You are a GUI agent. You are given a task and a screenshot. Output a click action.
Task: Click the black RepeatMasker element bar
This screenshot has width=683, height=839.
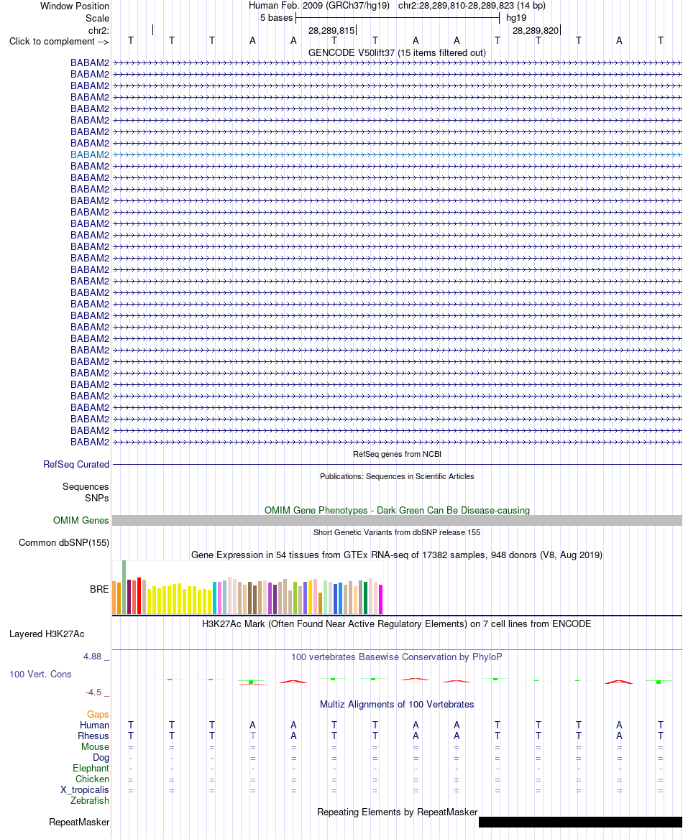click(x=580, y=822)
